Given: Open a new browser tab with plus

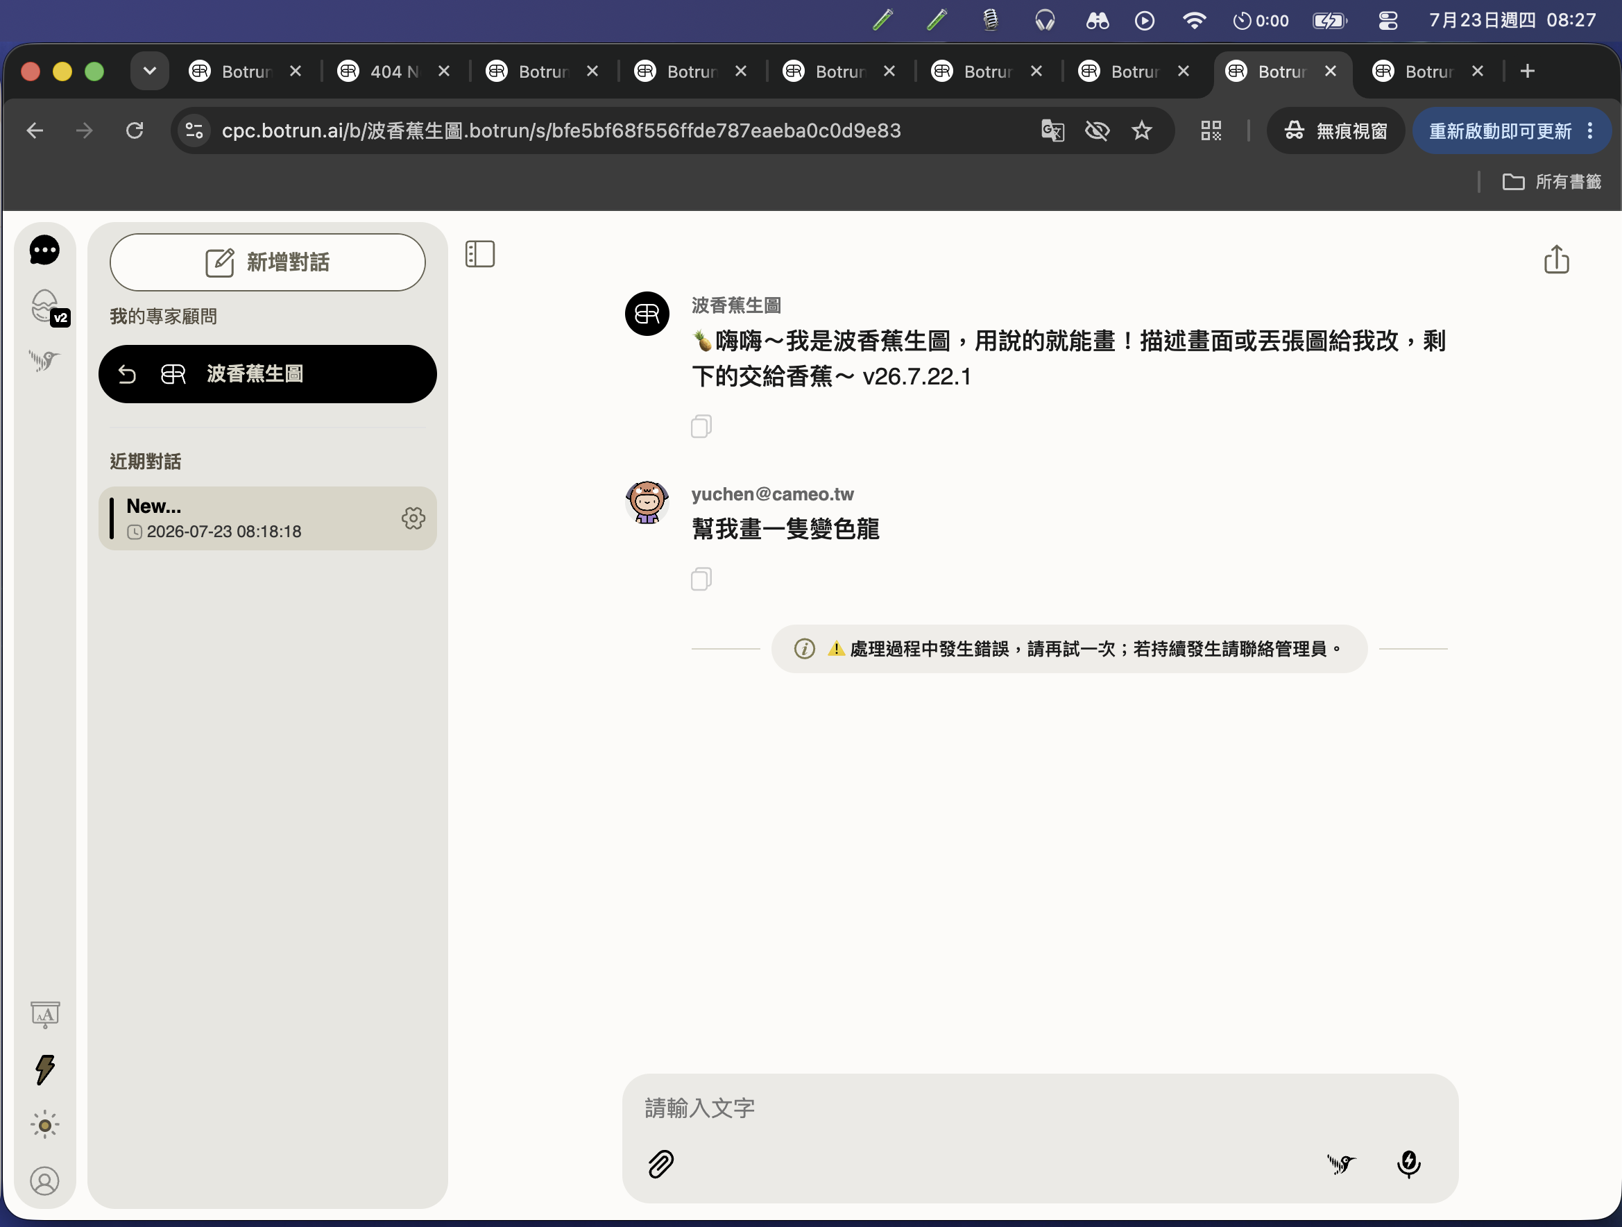Looking at the screenshot, I should [1528, 71].
